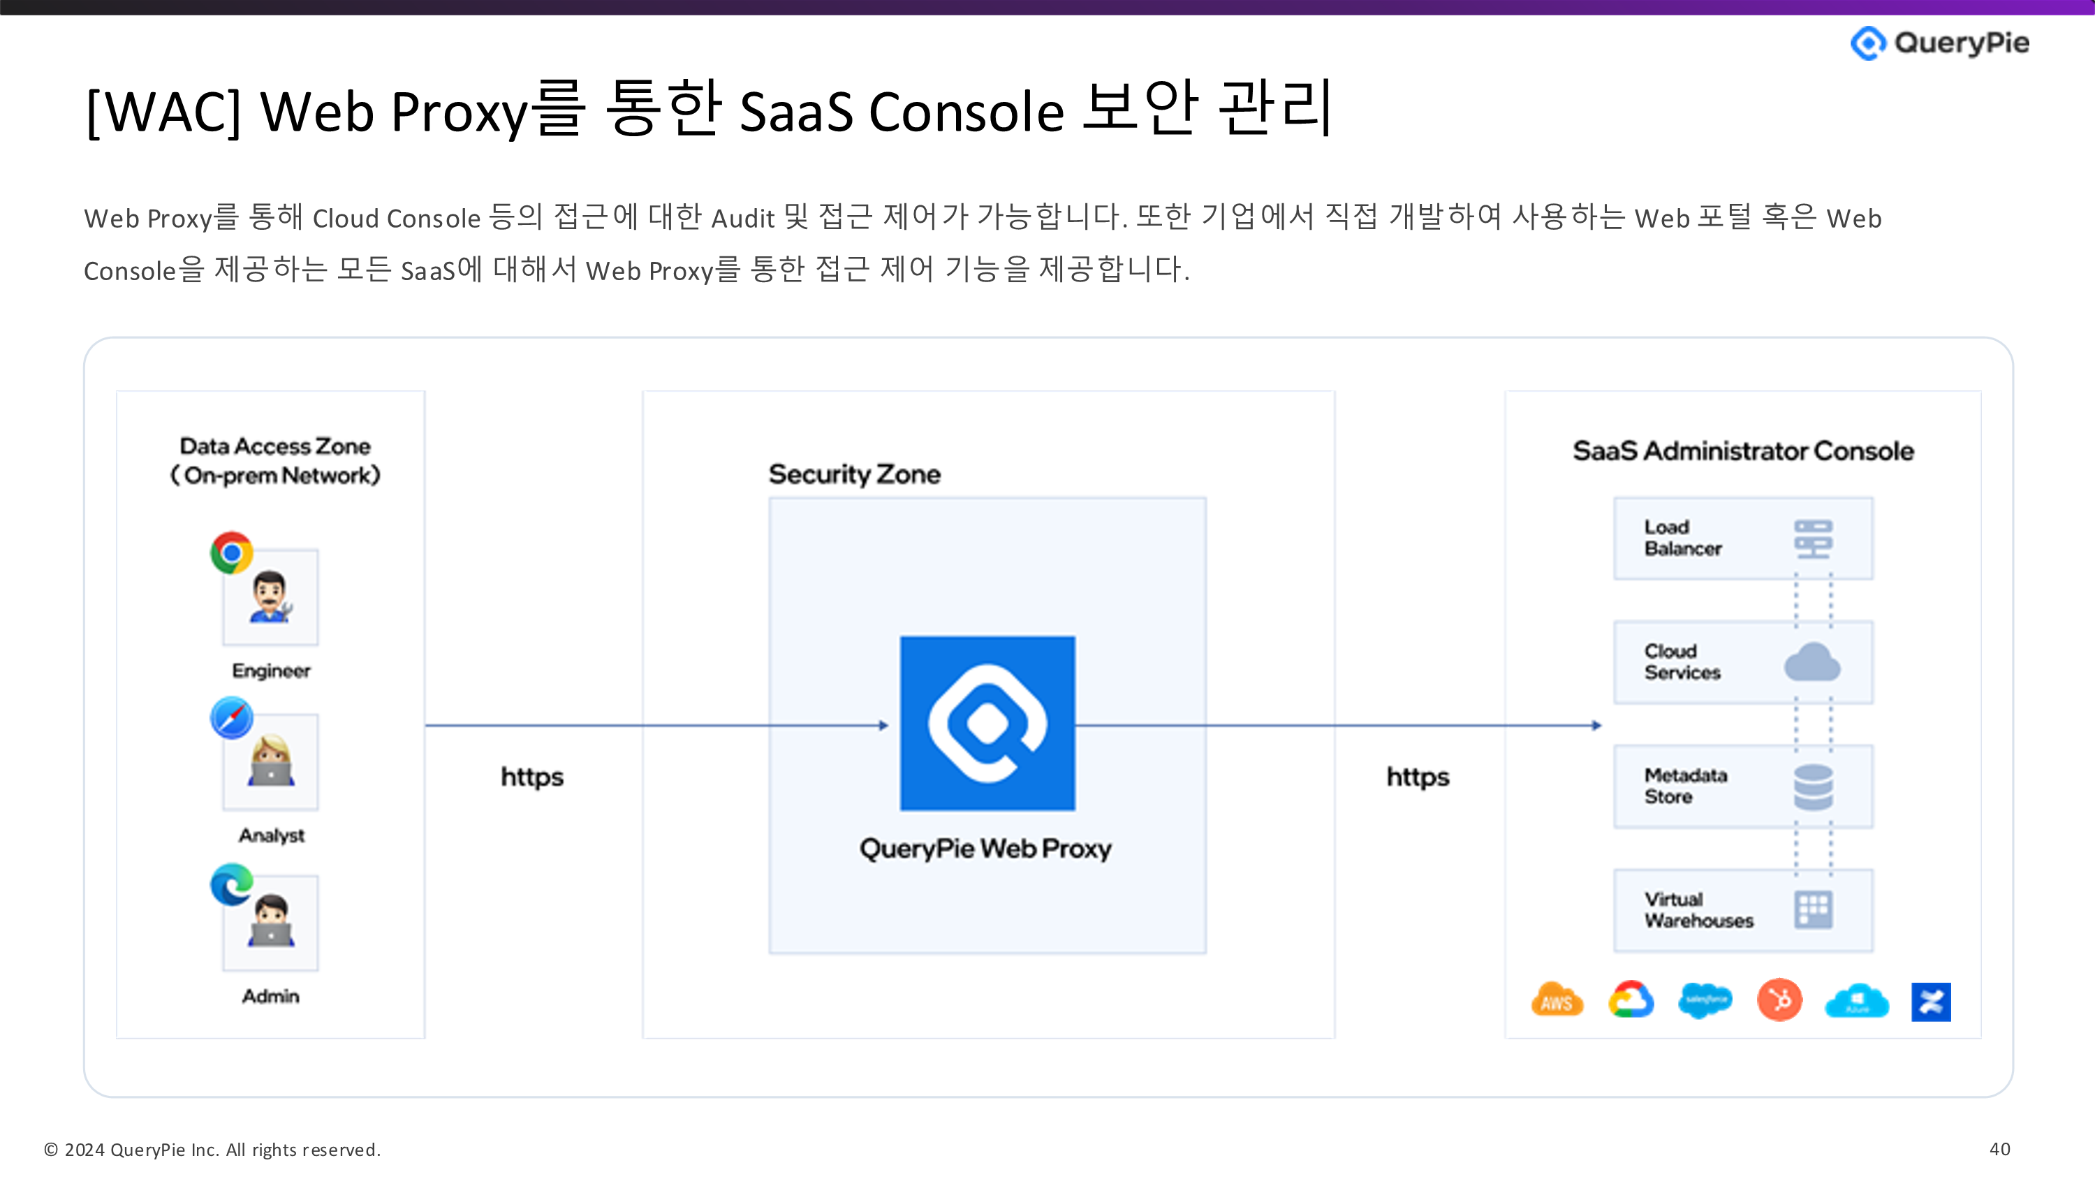
Task: Click the Salesforce cloud logo
Action: point(1705,1000)
